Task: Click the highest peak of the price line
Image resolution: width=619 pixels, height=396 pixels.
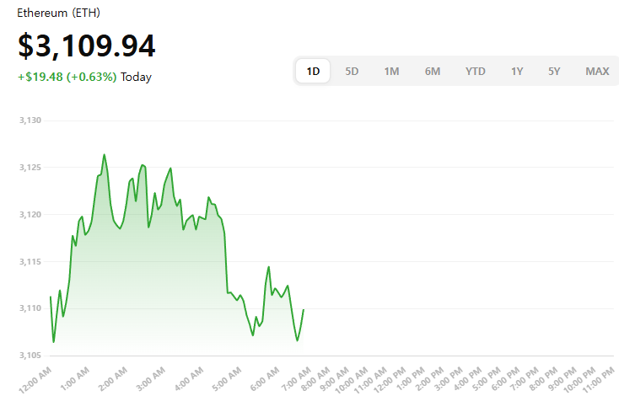Action: (105, 155)
